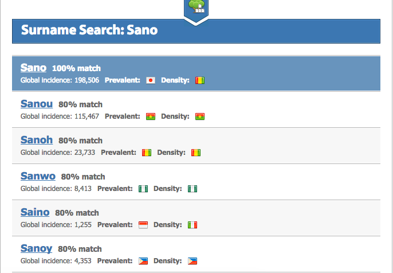Click Sanoy Prevalent Philippines flag
This screenshot has height=273, width=393.
(x=143, y=261)
